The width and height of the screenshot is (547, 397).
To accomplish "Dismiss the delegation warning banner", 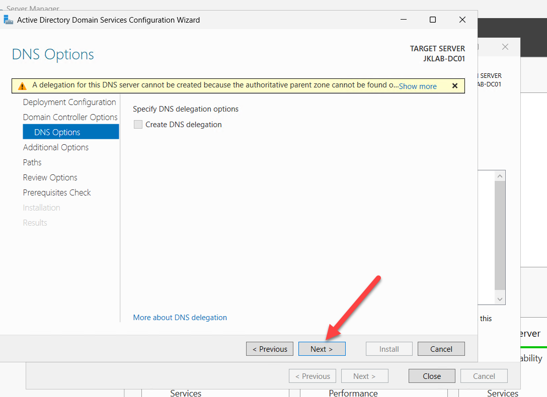I will pos(454,85).
